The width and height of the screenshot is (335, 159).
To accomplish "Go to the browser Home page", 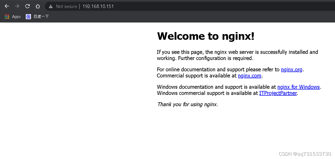I will tap(38, 6).
